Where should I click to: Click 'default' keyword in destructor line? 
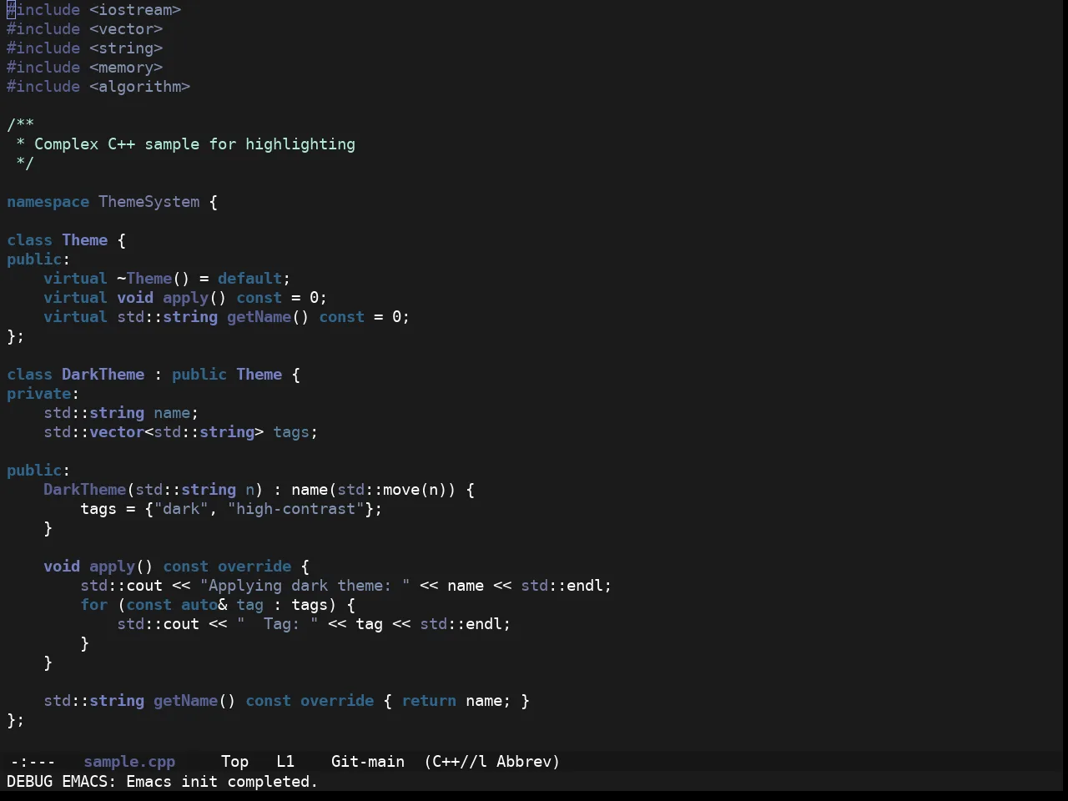pyautogui.click(x=250, y=279)
